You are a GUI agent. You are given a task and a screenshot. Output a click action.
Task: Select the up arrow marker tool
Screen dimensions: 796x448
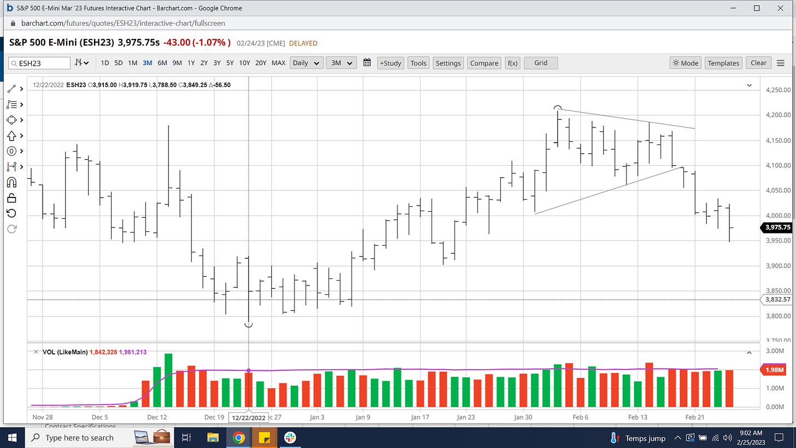[11, 136]
